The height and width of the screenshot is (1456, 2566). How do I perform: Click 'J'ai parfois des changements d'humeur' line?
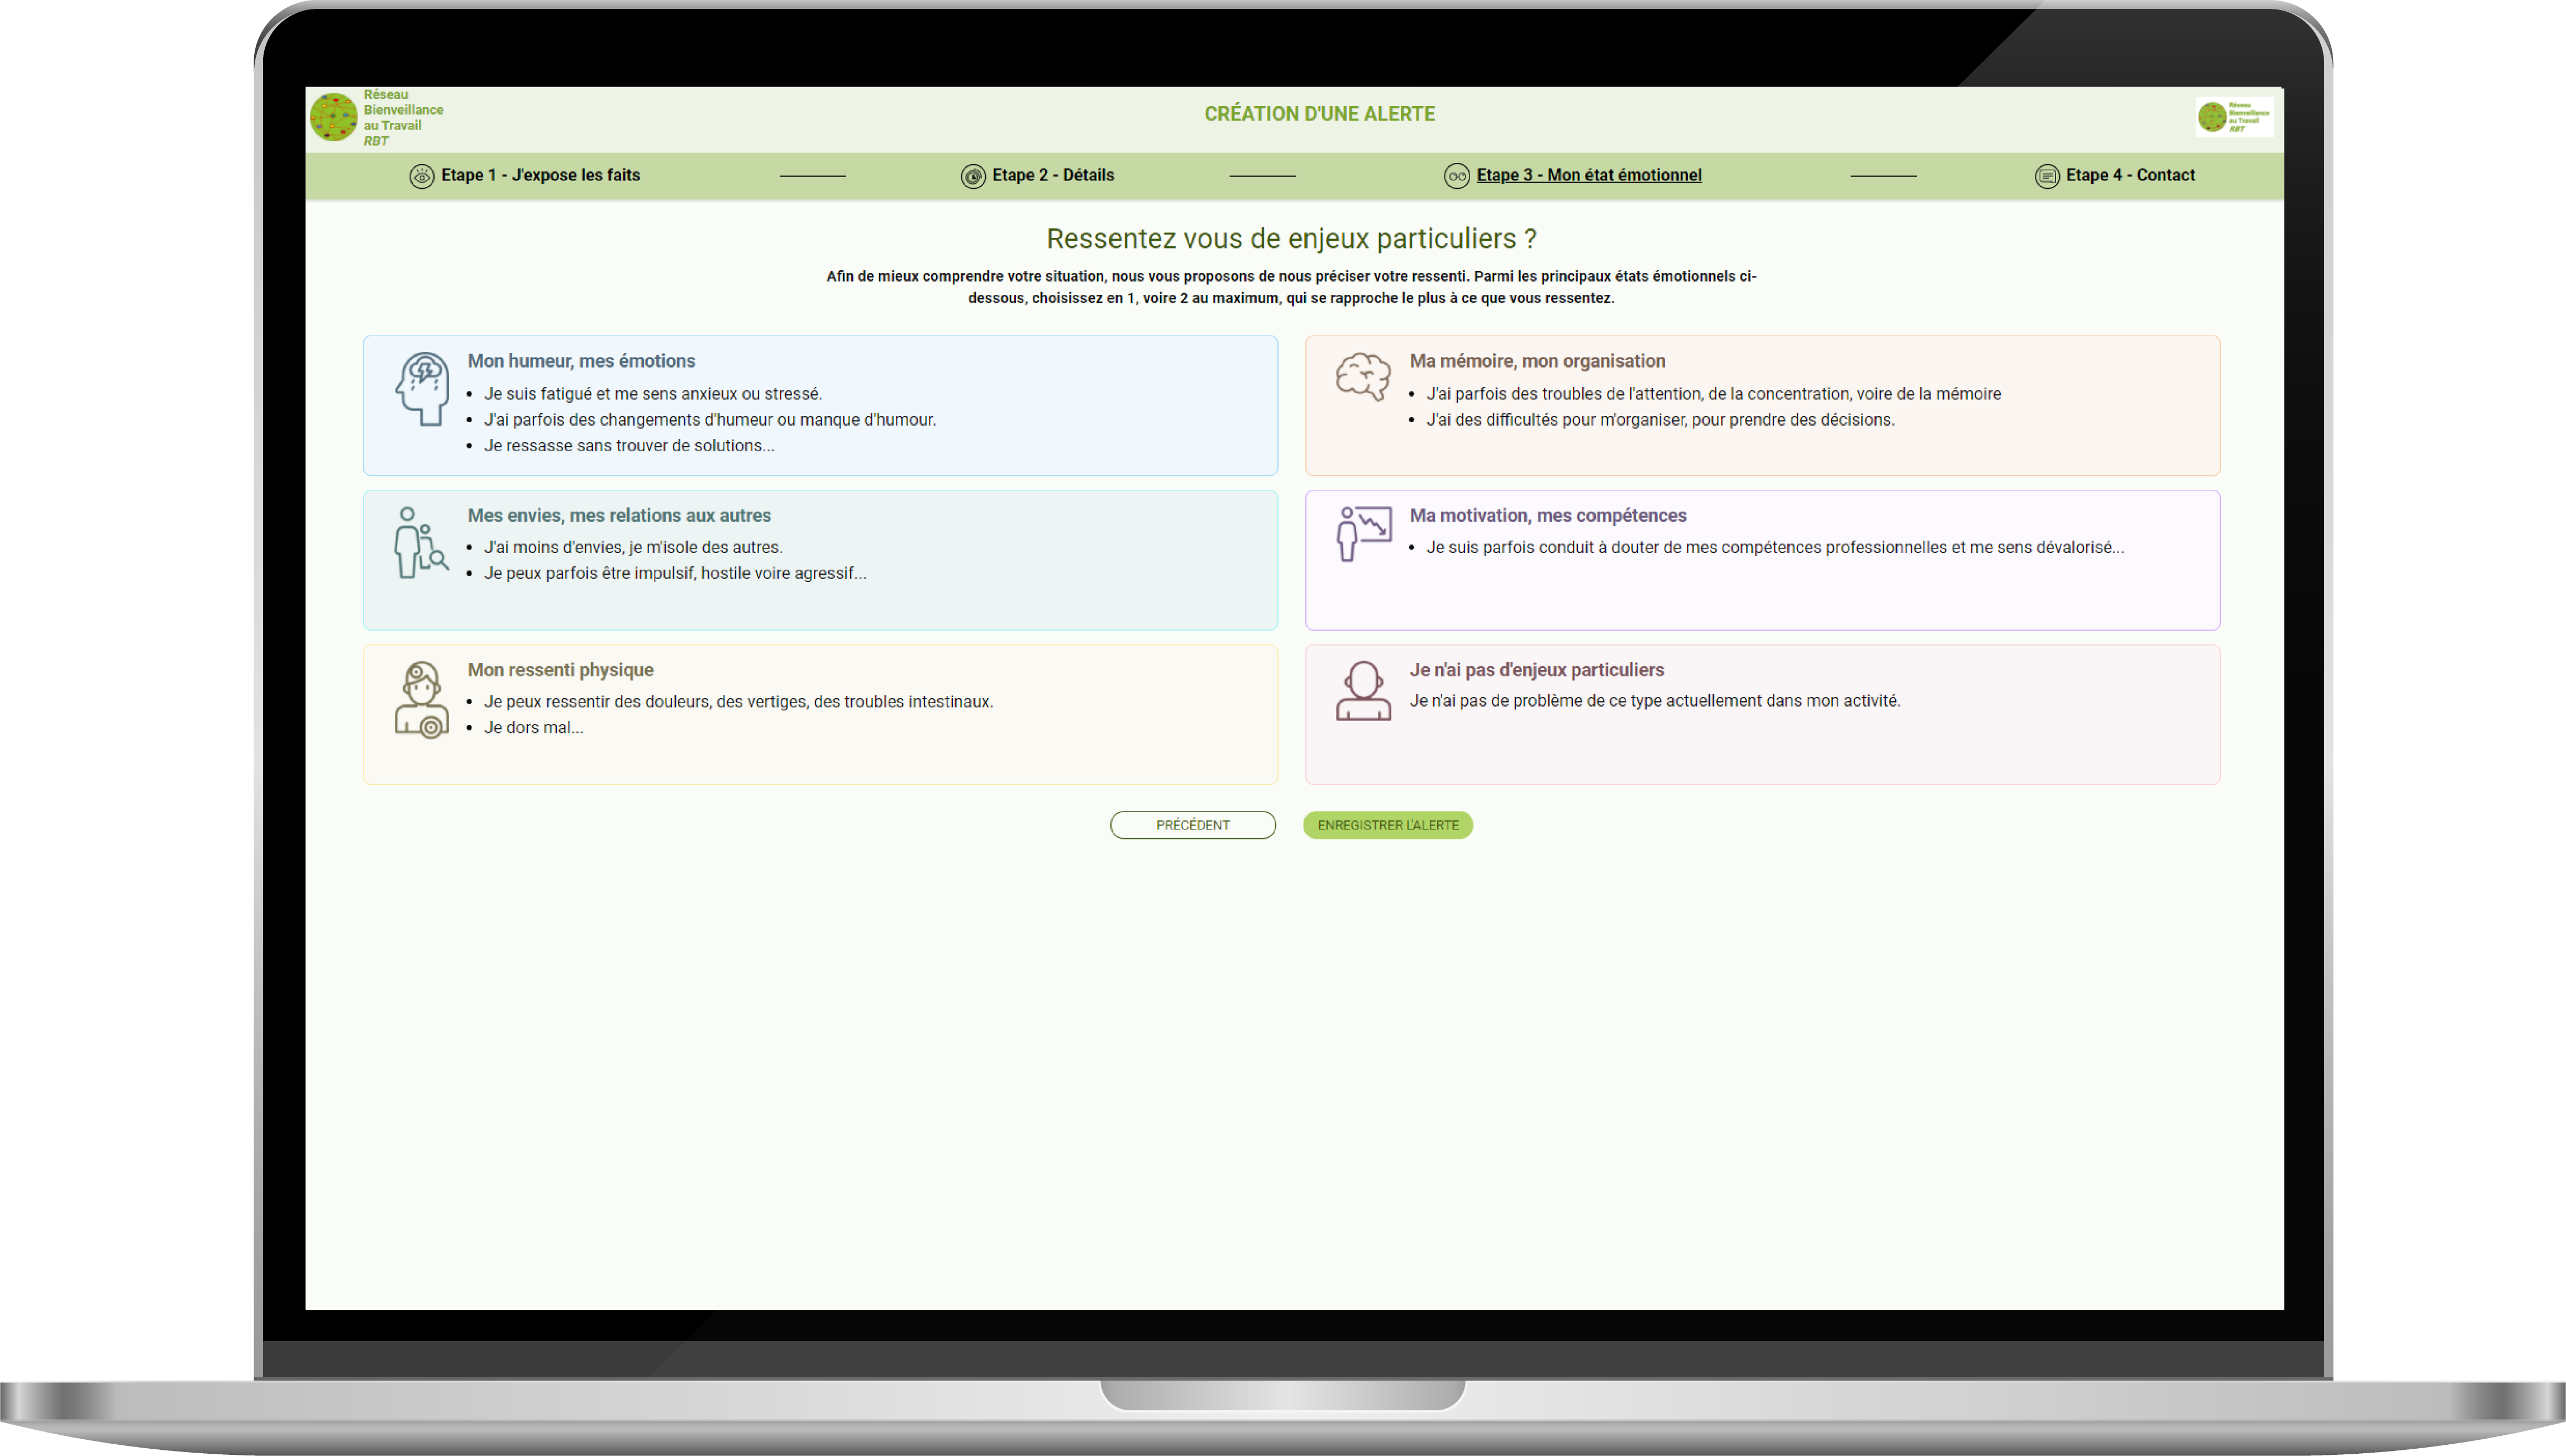pos(710,420)
